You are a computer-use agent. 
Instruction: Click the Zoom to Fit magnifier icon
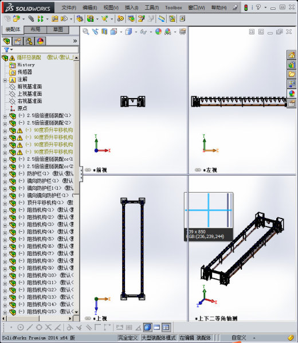pos(86,32)
